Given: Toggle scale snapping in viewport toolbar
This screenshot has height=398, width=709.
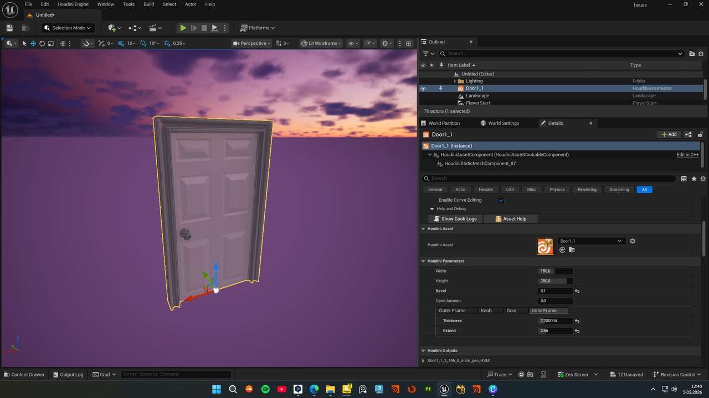Looking at the screenshot, I should pyautogui.click(x=168, y=43).
